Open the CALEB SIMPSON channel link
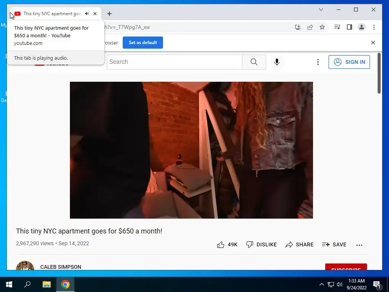 (x=60, y=267)
